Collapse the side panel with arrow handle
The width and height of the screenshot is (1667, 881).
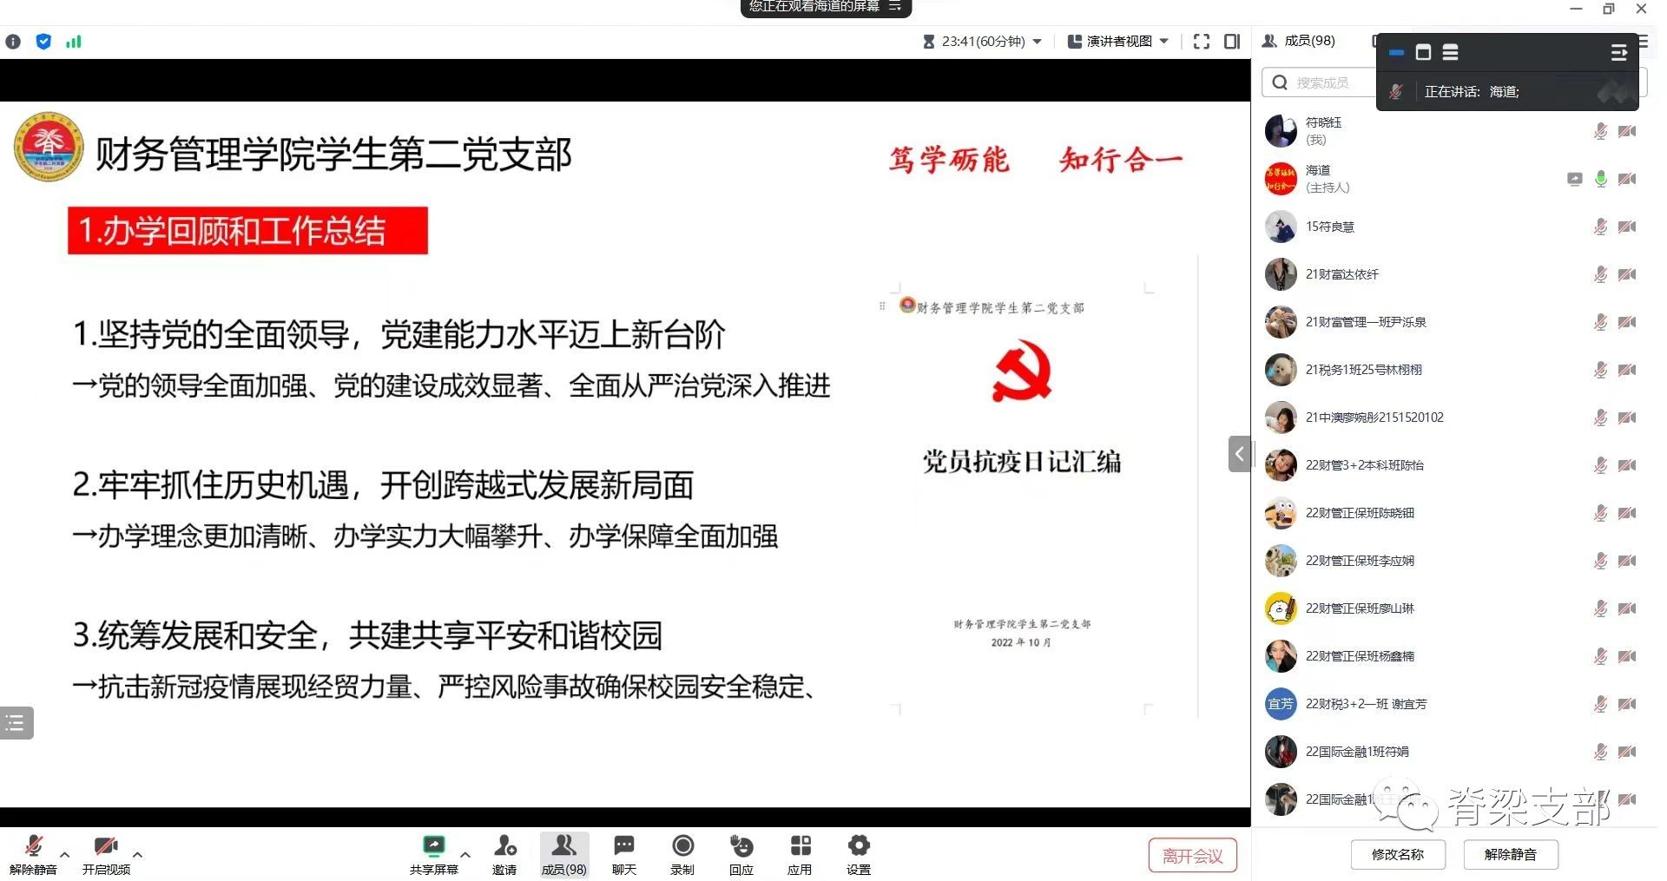pyautogui.click(x=1239, y=454)
